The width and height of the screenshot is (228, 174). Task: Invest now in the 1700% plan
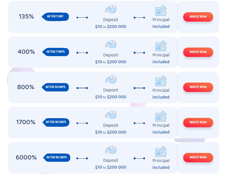[x=198, y=122]
